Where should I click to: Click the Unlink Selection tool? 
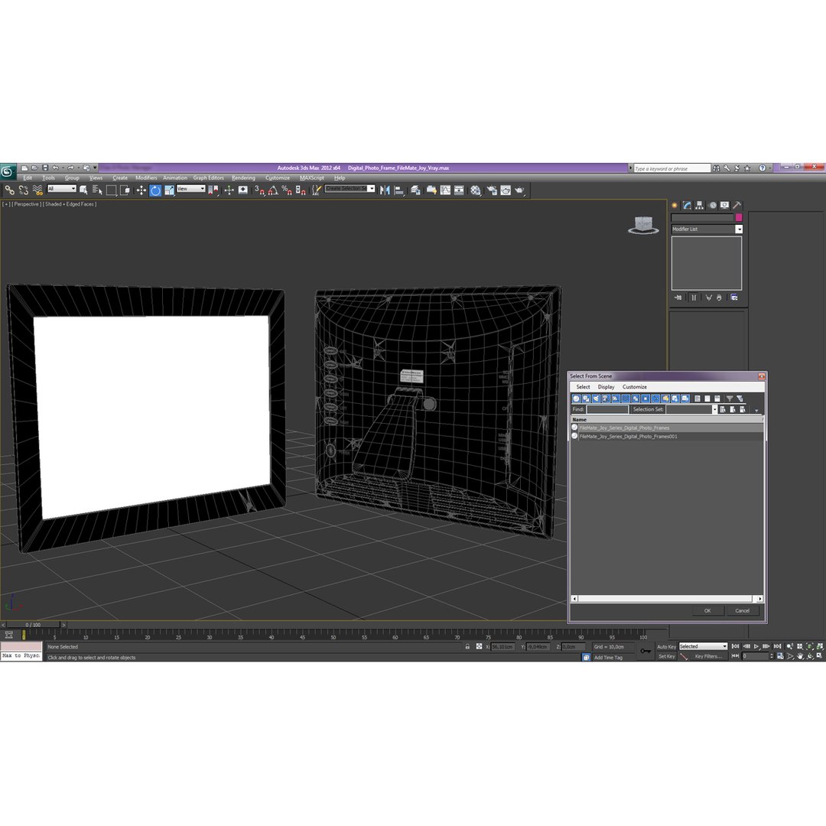click(x=23, y=190)
